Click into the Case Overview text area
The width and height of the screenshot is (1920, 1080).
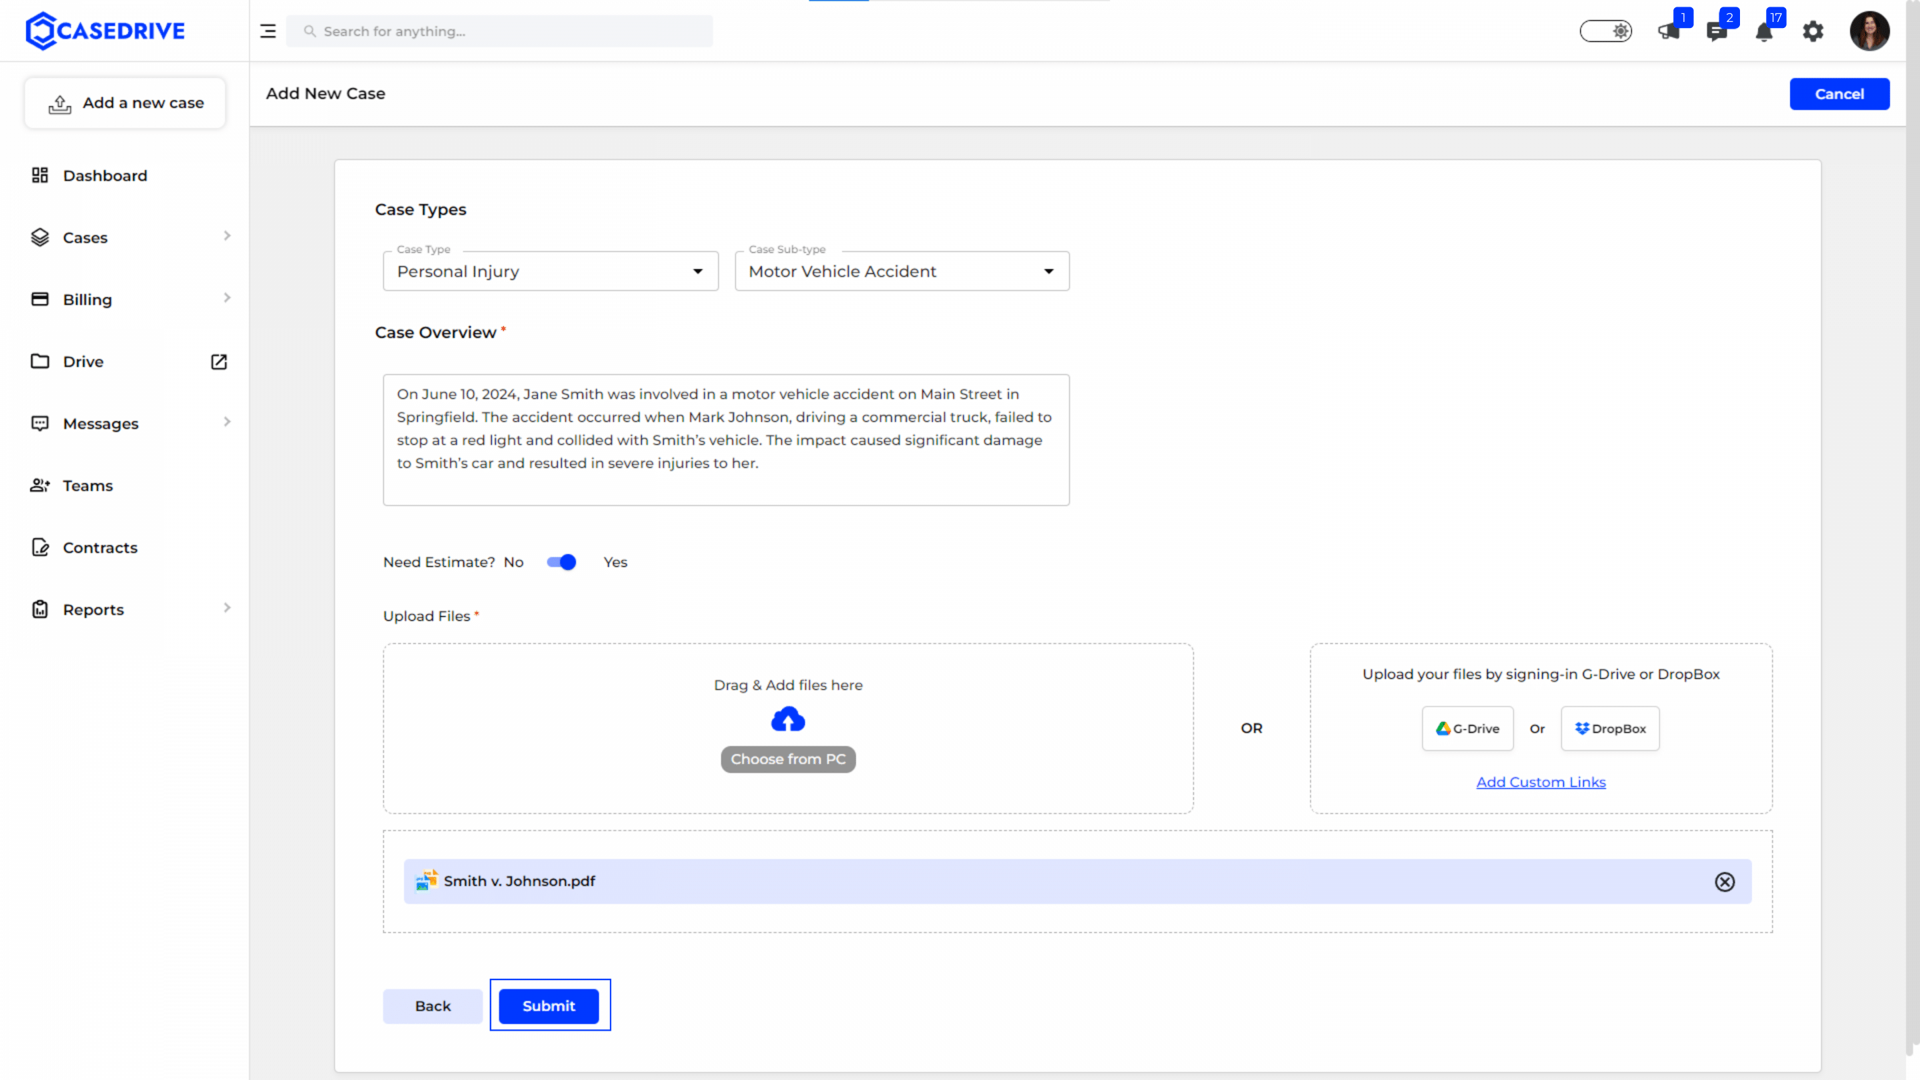726,440
